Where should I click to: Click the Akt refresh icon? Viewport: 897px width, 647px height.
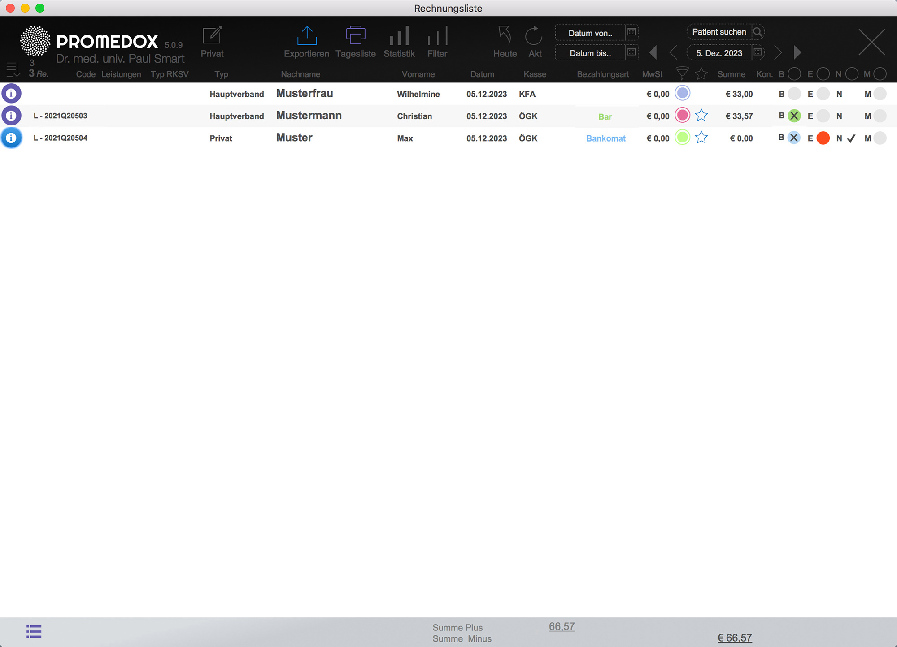(534, 35)
